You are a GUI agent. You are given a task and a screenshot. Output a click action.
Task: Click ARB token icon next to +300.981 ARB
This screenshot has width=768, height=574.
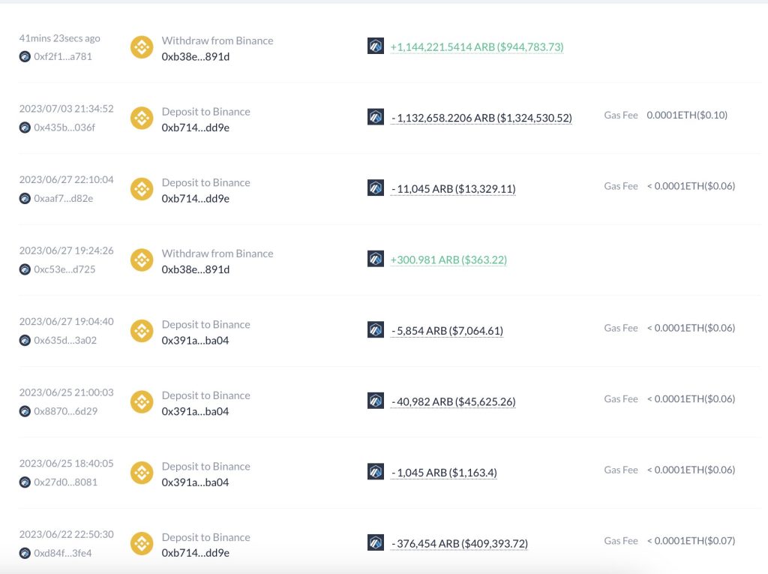click(376, 259)
